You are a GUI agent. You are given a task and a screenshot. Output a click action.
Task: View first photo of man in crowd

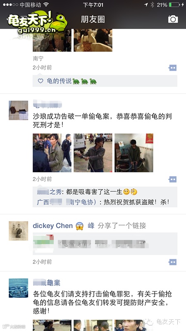click(x=52, y=153)
